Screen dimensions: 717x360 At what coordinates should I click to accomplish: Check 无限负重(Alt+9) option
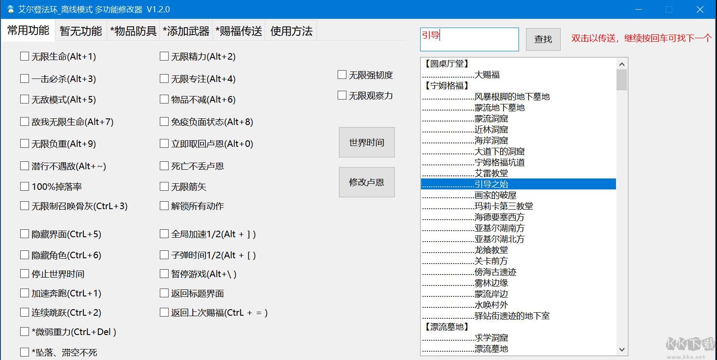coord(25,143)
